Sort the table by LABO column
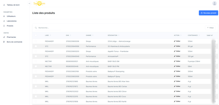This screenshot has height=105, width=219. 48,35
